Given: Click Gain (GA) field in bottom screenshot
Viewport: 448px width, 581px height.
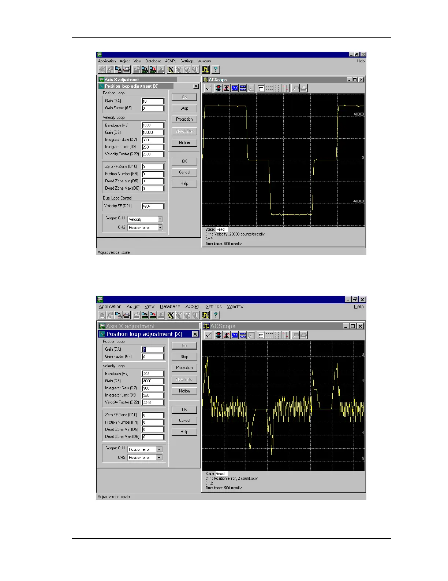Looking at the screenshot, I should (x=153, y=350).
